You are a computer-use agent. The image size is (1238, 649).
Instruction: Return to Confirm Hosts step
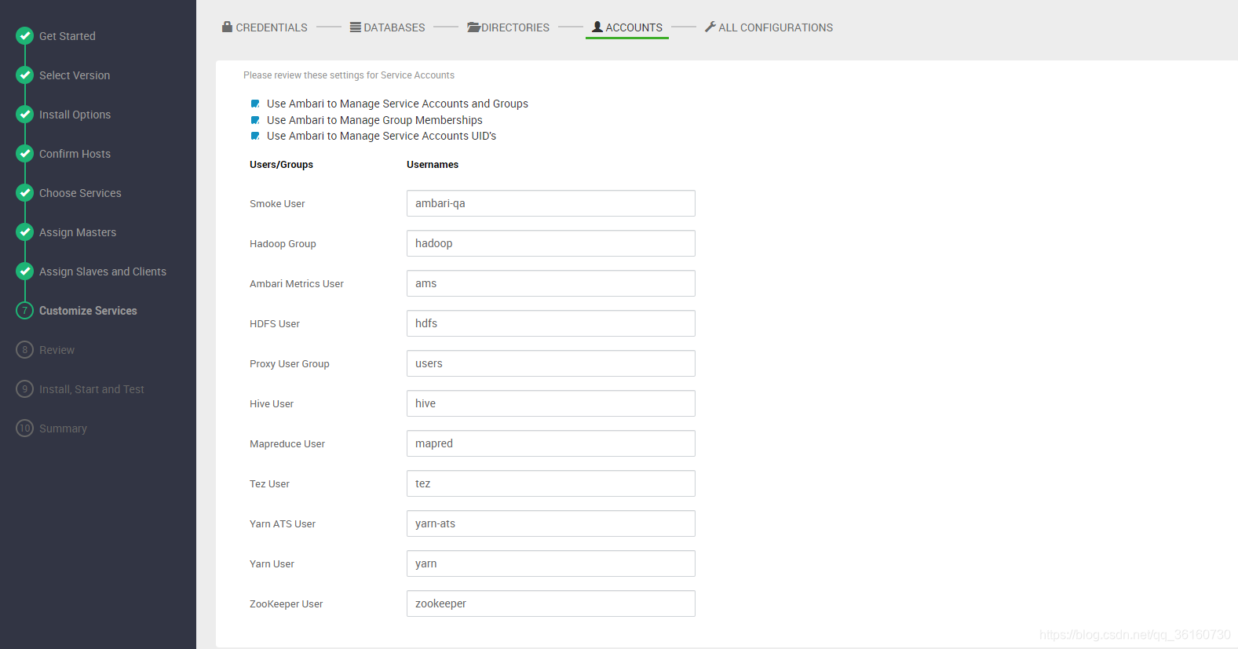click(x=75, y=154)
